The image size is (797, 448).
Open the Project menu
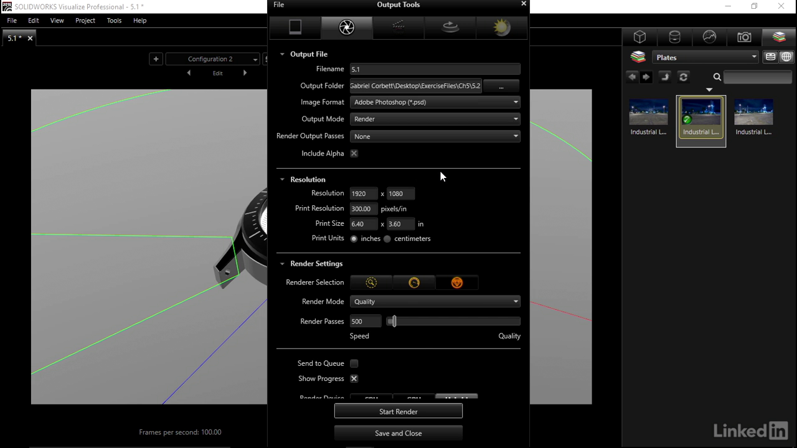click(85, 21)
